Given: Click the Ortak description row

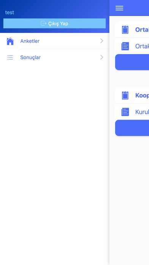Looking at the screenshot, I should tap(132, 46).
